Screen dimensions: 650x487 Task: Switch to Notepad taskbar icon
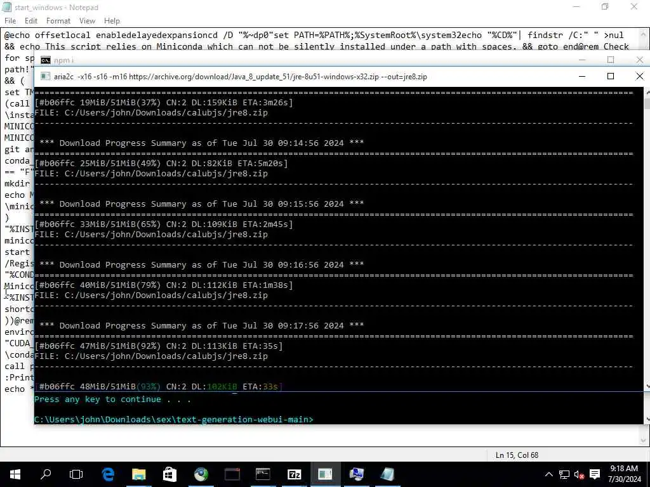pyautogui.click(x=387, y=474)
